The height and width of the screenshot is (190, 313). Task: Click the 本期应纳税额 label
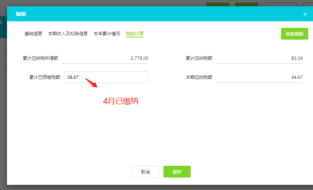pyautogui.click(x=199, y=77)
